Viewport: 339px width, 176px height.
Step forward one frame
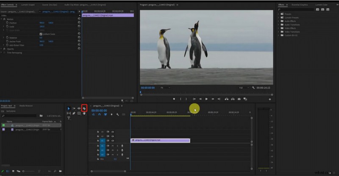[213, 99]
